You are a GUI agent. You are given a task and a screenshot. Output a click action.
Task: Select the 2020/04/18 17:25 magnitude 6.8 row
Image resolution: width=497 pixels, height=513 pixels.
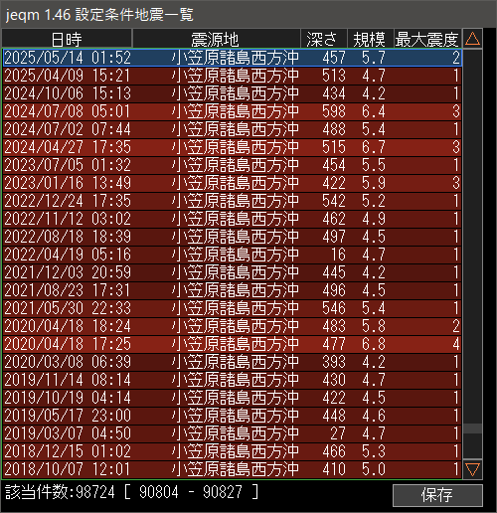233,344
